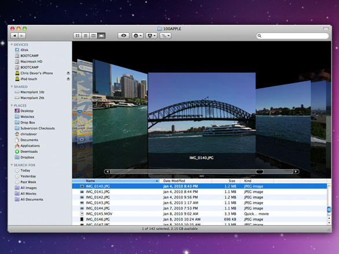This screenshot has width=339, height=254.
Task: Select the shoreline photo right of the bridge
Action: (283, 112)
